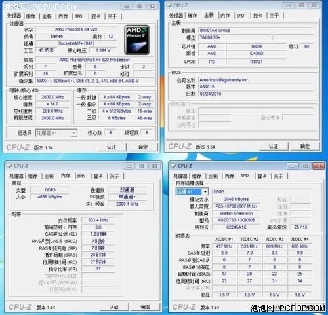Select 主板 tab in SPD window
The width and height of the screenshot is (328, 315).
(x=213, y=176)
